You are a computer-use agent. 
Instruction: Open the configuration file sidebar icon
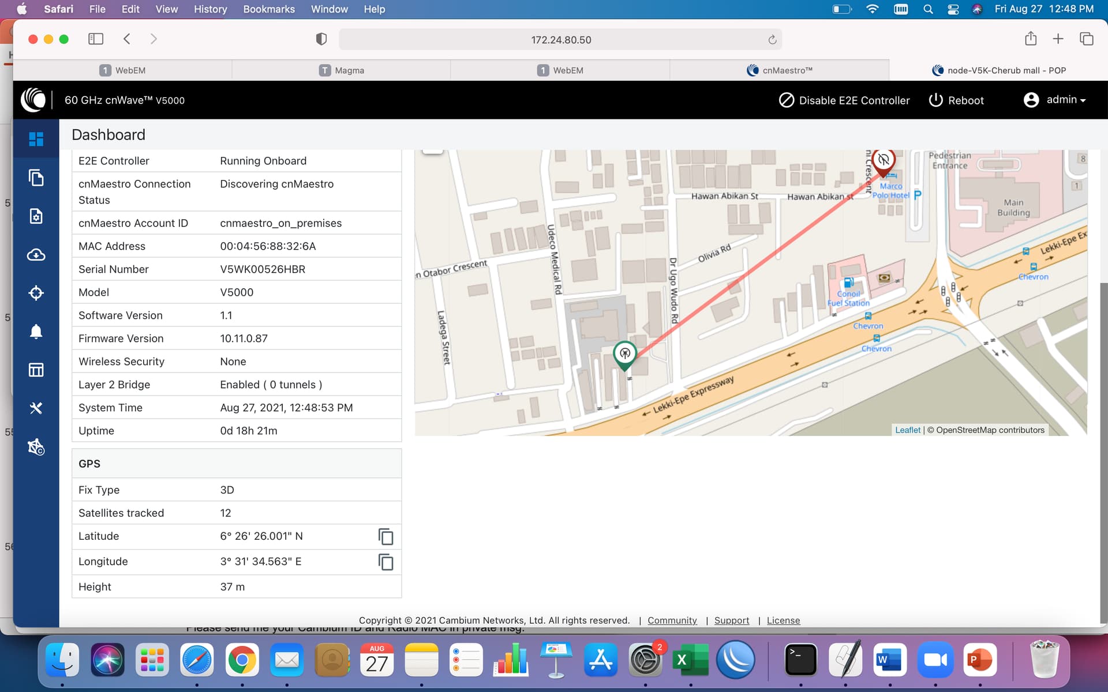coord(36,216)
